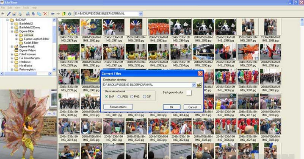Click the move files toolbar icon

tap(33, 14)
